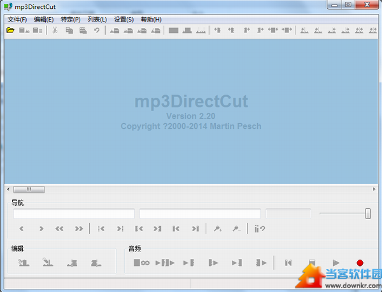Click the save icon with waveform beside it
This screenshot has height=292, width=382.
click(24, 30)
